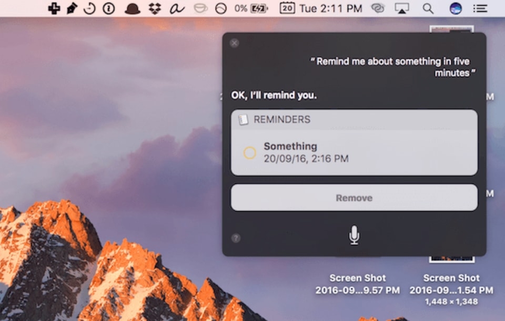Click the Reminders app notepad icon
The image size is (505, 321).
tap(243, 120)
